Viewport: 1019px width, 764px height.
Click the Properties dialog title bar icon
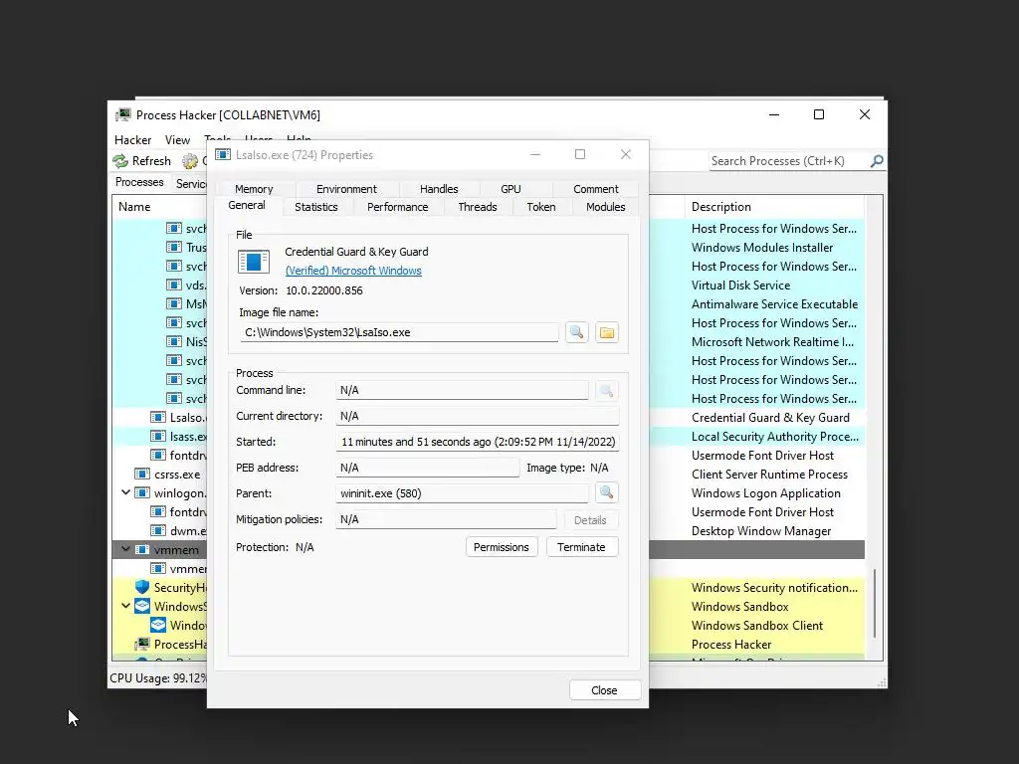(223, 154)
